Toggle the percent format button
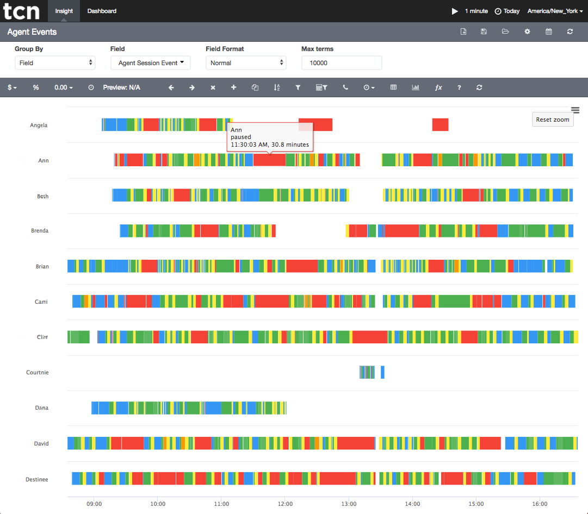Viewport: 588px width, 514px height. pyautogui.click(x=35, y=87)
